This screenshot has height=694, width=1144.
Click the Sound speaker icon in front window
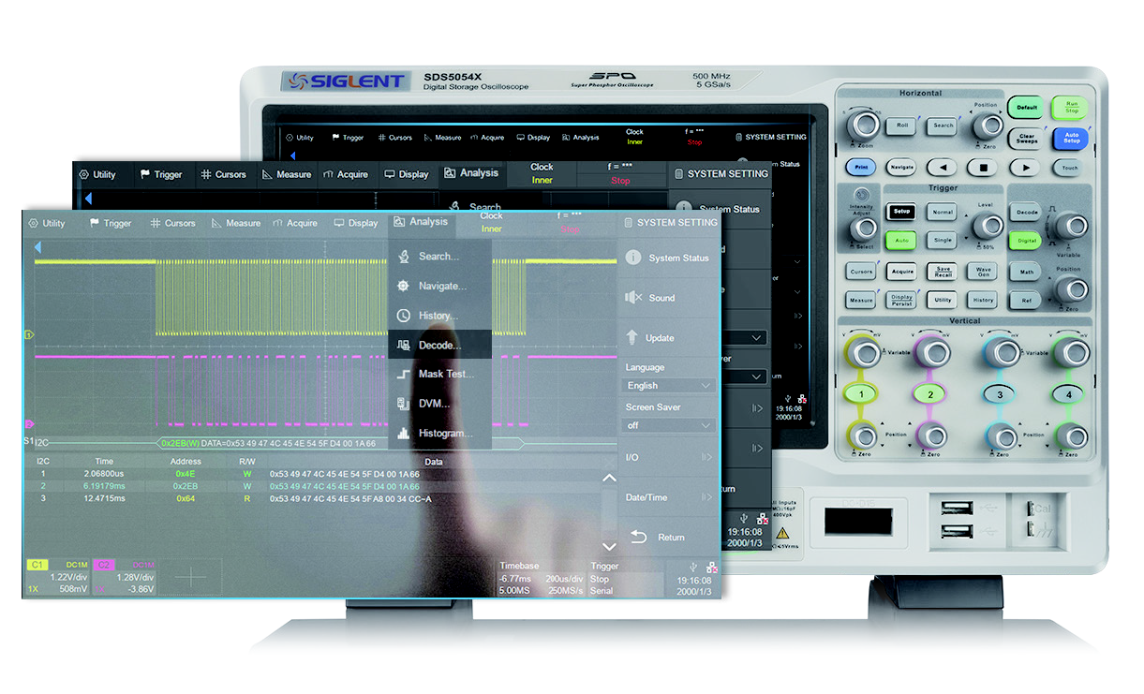633,298
